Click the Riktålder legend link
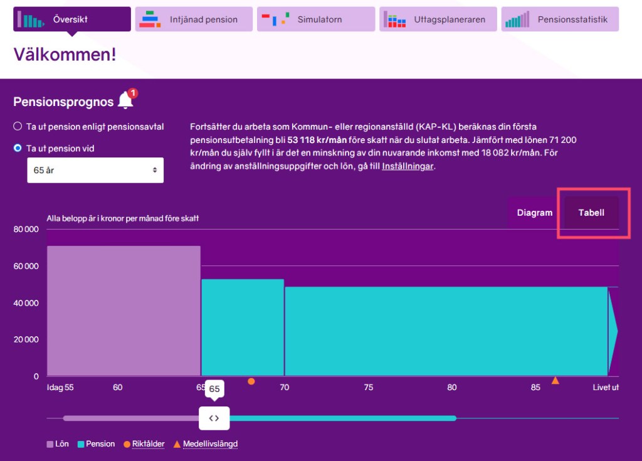The height and width of the screenshot is (461, 642). coord(148,444)
